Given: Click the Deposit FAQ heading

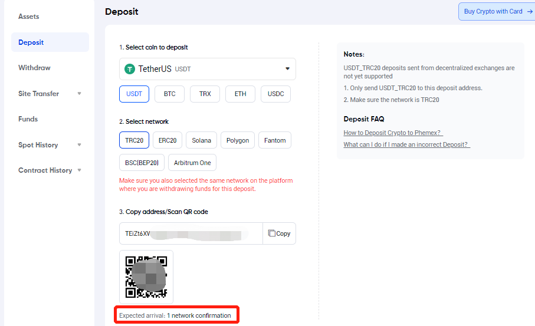Looking at the screenshot, I should point(364,119).
